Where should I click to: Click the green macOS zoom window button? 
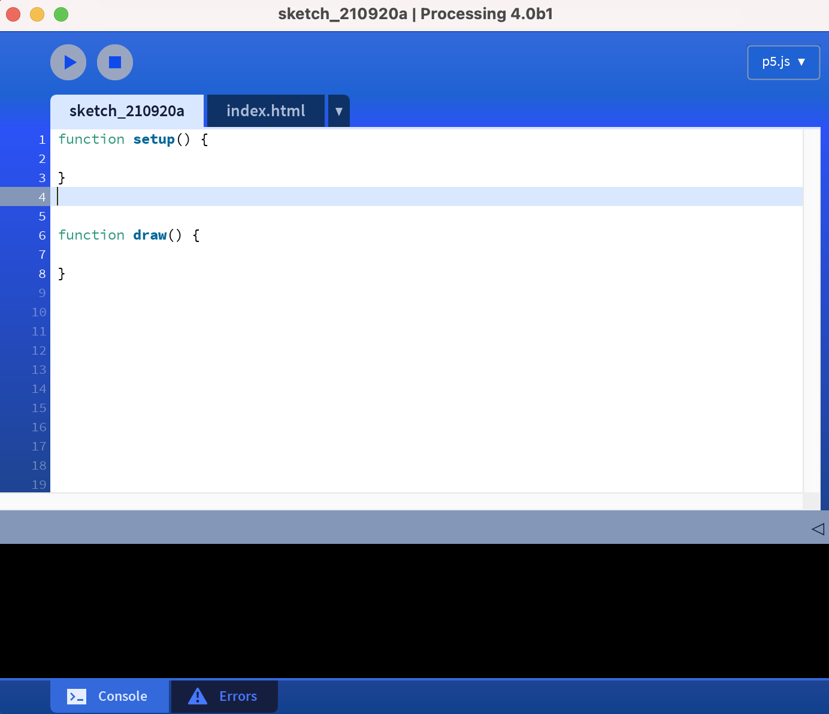(61, 14)
